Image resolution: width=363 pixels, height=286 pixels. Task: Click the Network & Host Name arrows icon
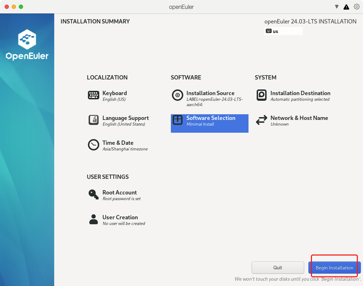[262, 120]
